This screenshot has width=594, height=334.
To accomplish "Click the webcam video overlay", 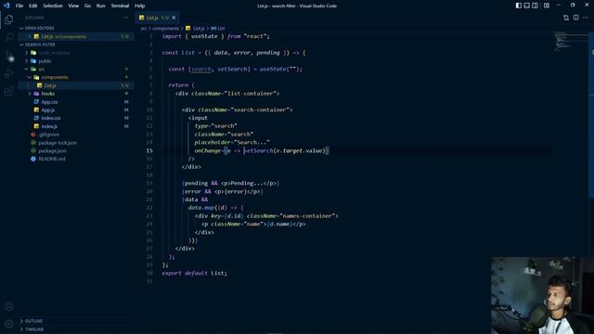I will (542, 295).
